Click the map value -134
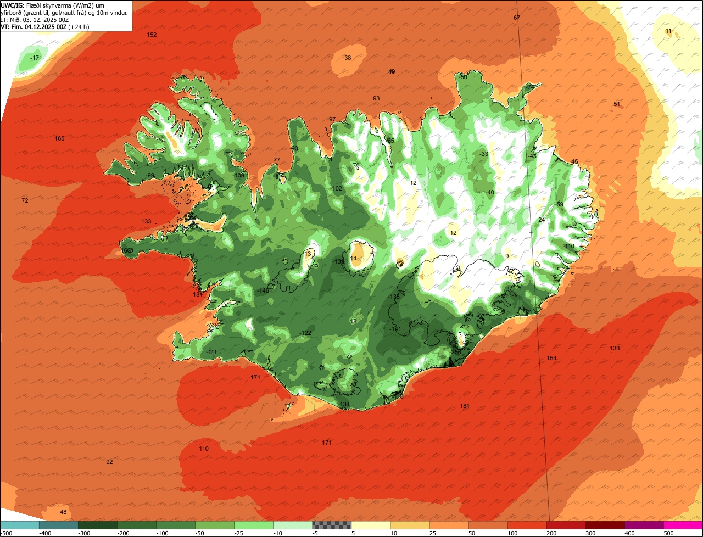The image size is (703, 537). pyautogui.click(x=344, y=404)
